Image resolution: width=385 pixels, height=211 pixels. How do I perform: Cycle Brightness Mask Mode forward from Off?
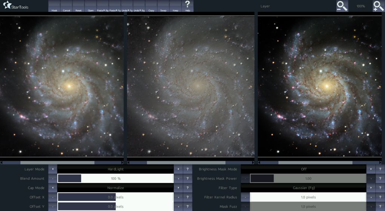tap(371, 169)
